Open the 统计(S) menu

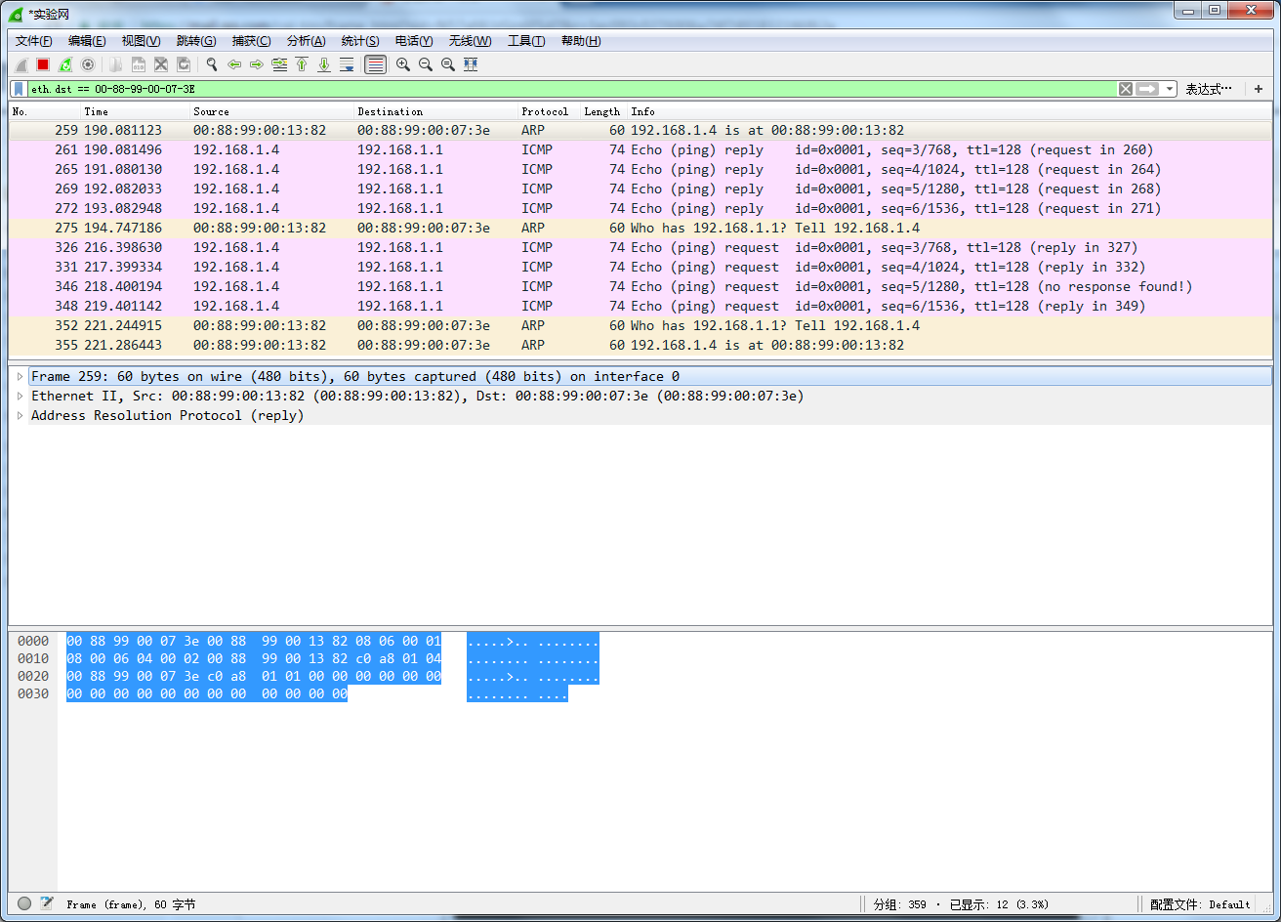coord(359,41)
